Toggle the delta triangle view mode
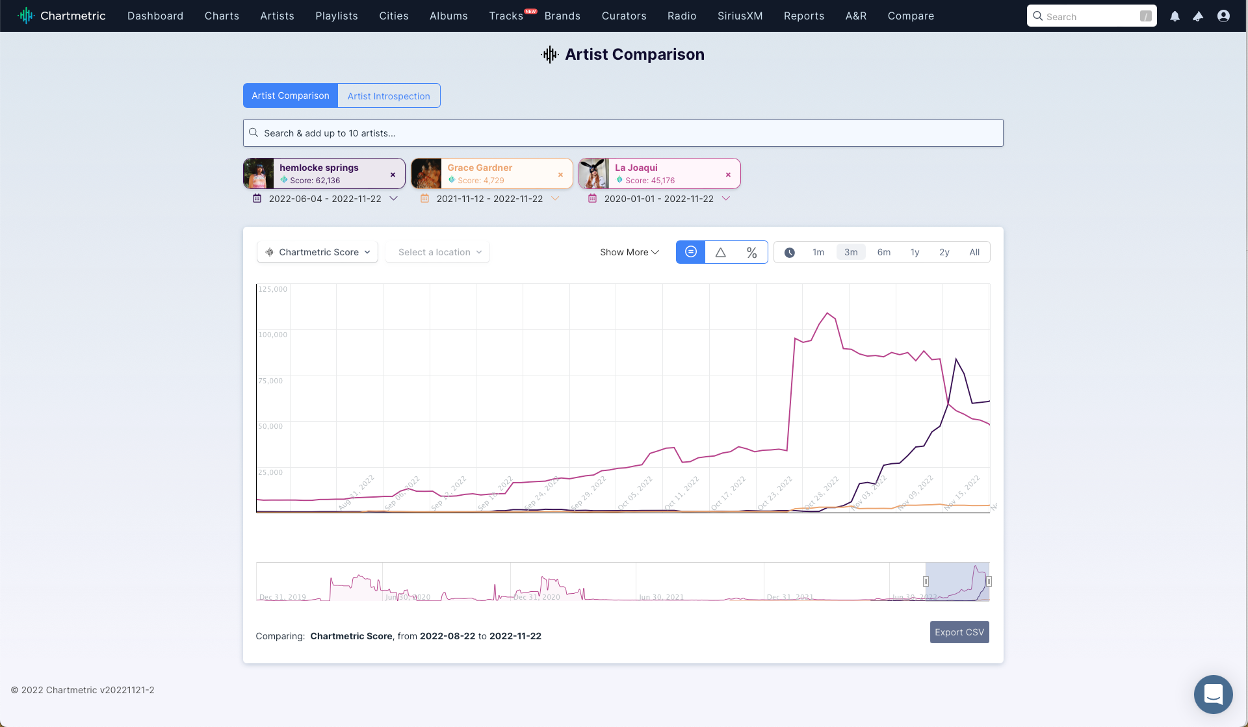The height and width of the screenshot is (727, 1248). click(x=720, y=252)
